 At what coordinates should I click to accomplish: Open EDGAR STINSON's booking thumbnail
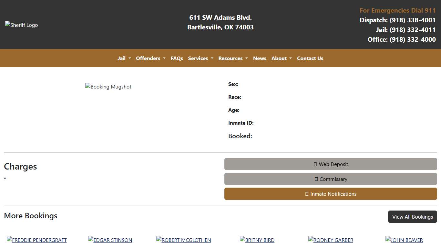pyautogui.click(x=110, y=240)
